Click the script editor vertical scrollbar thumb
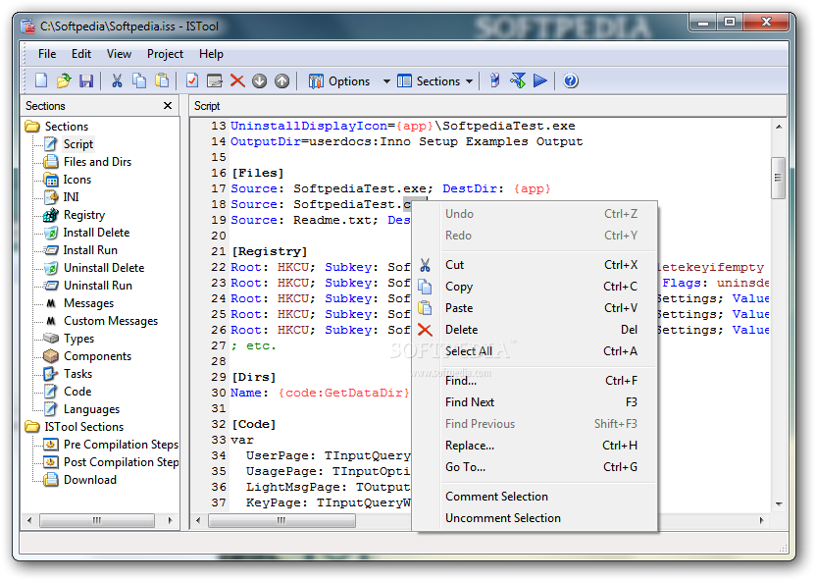This screenshot has width=816, height=581. pyautogui.click(x=778, y=178)
